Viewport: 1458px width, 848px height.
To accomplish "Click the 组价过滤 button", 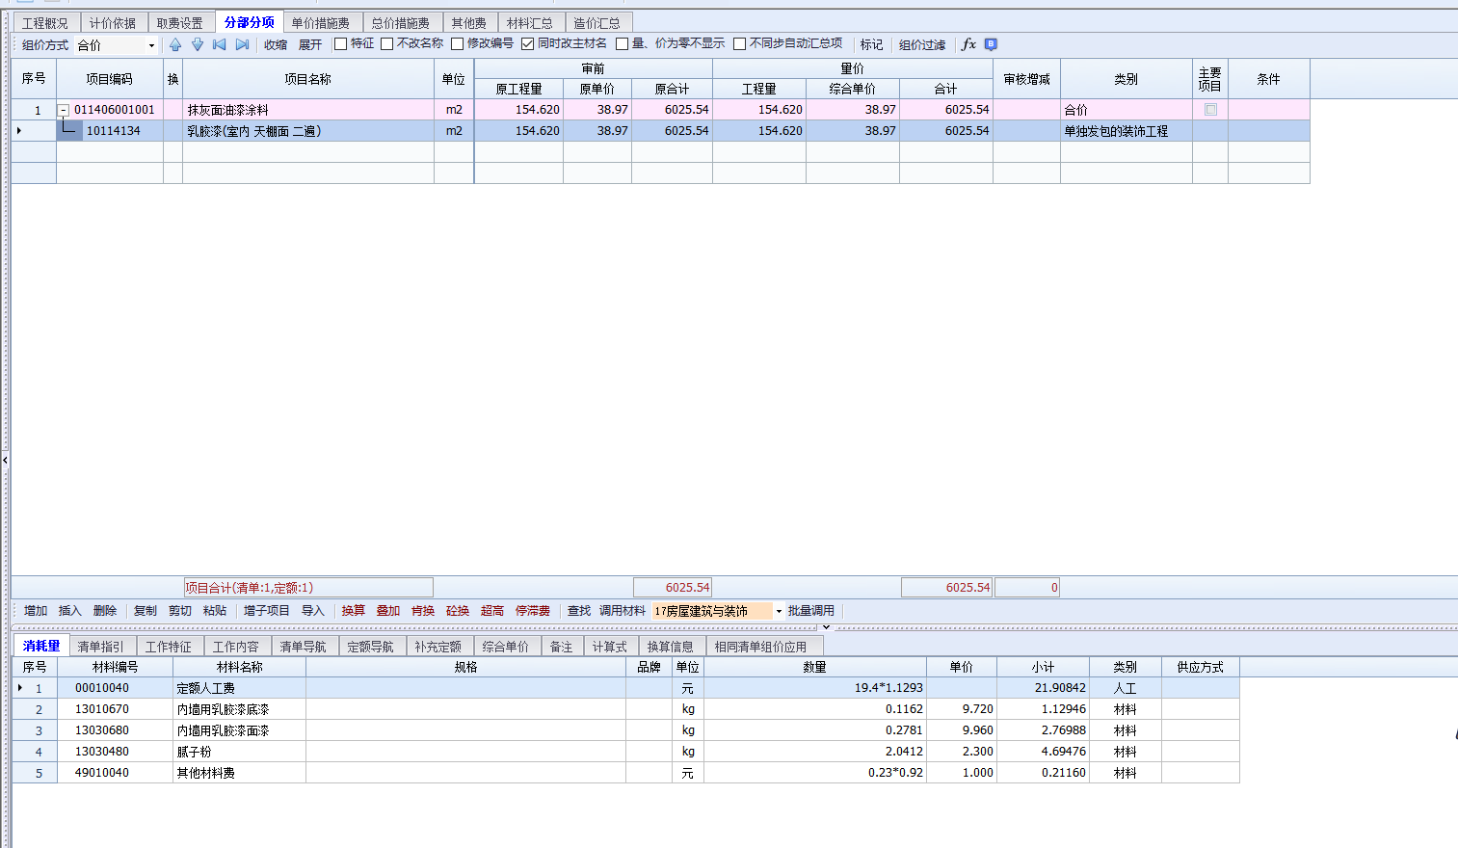I will 922,44.
